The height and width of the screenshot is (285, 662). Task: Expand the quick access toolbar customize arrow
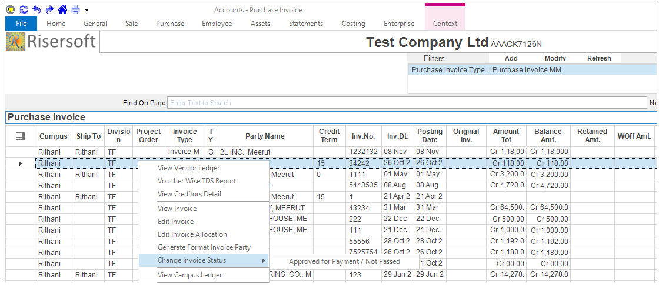point(87,10)
